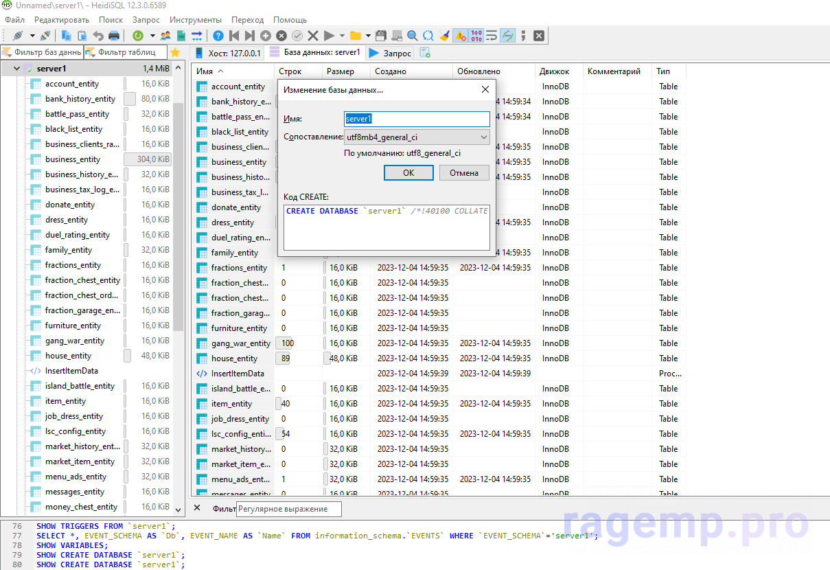The width and height of the screenshot is (830, 570).
Task: Select InsertItemData procedure in tree
Action: point(71,371)
